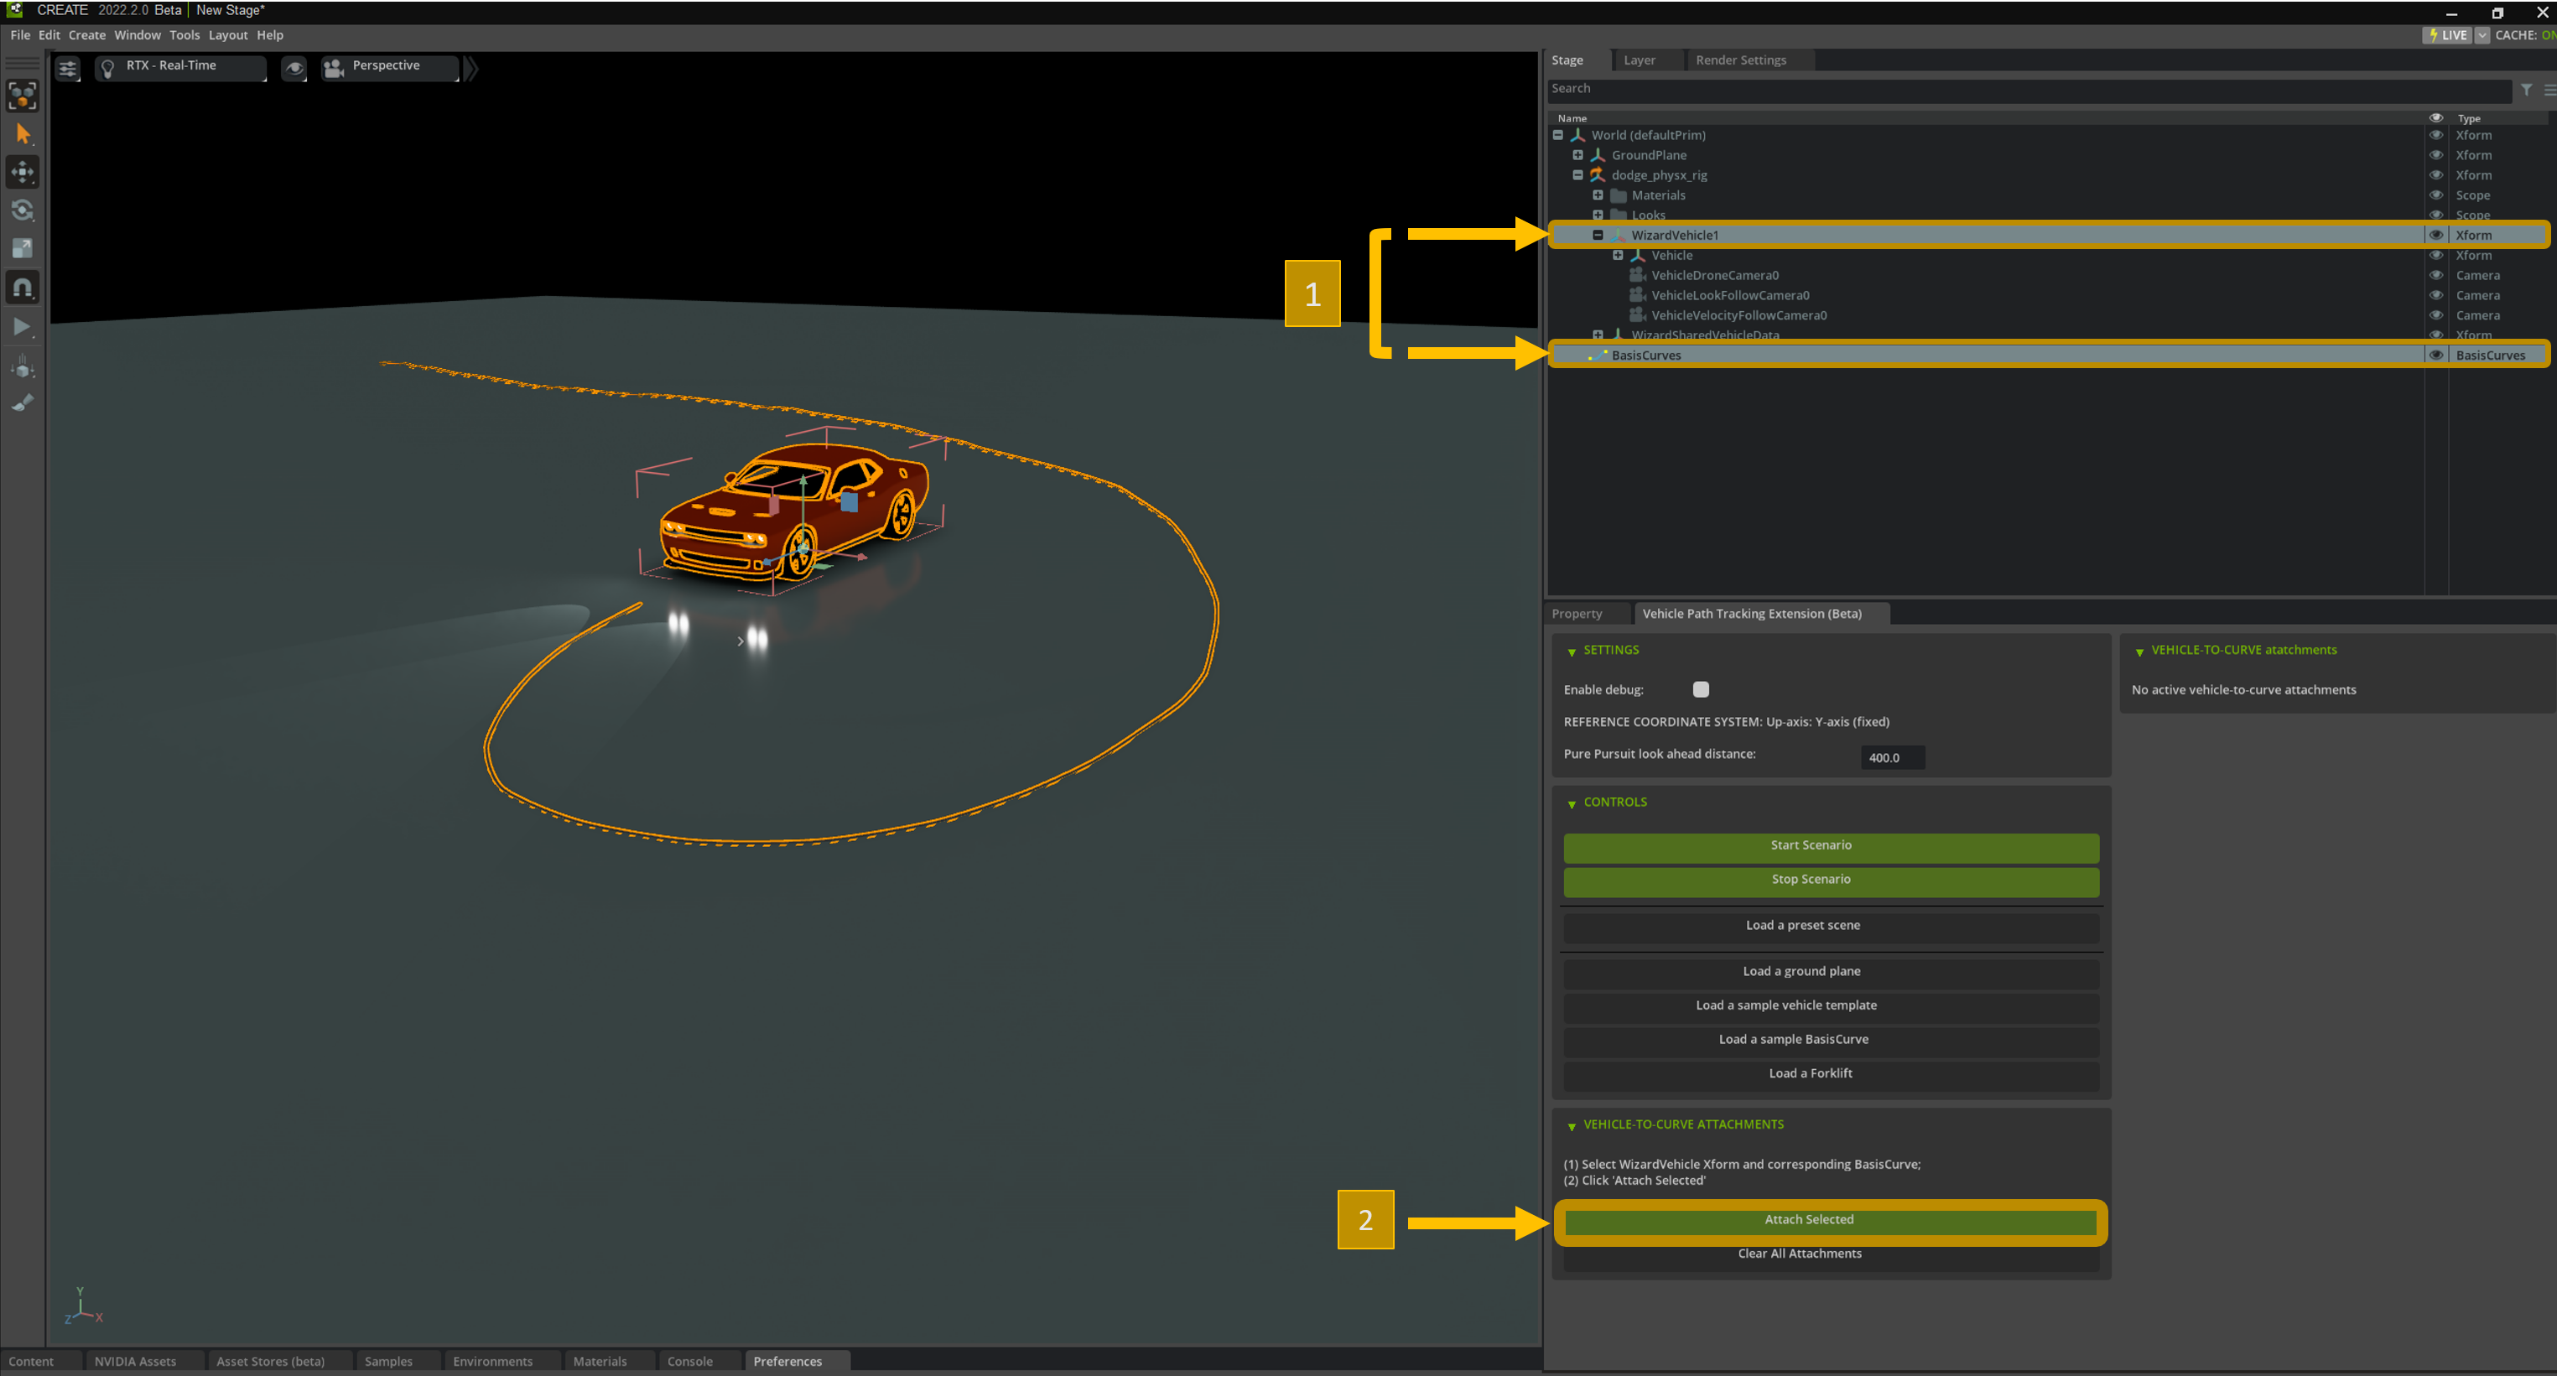Viewport: 2557px width, 1376px height.
Task: Select the paint brush tool
Action: [22, 403]
